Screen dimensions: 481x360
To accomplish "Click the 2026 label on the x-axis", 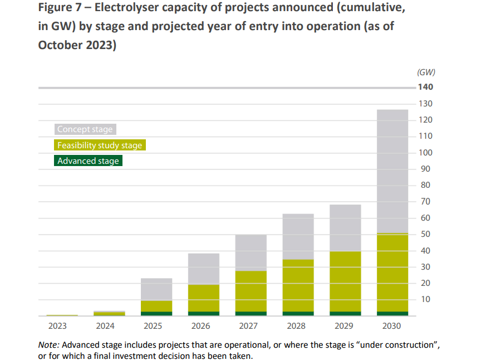I will (x=203, y=325).
